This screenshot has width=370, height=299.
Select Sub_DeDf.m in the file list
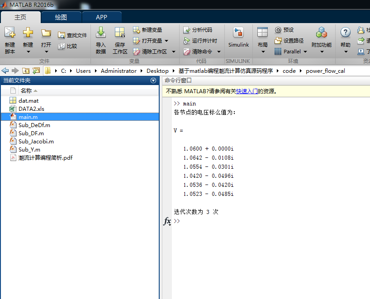coord(80,125)
